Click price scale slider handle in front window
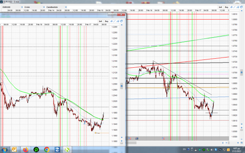 (x=122, y=86)
